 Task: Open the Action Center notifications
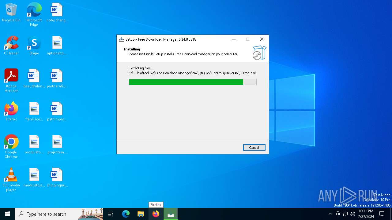click(x=382, y=214)
